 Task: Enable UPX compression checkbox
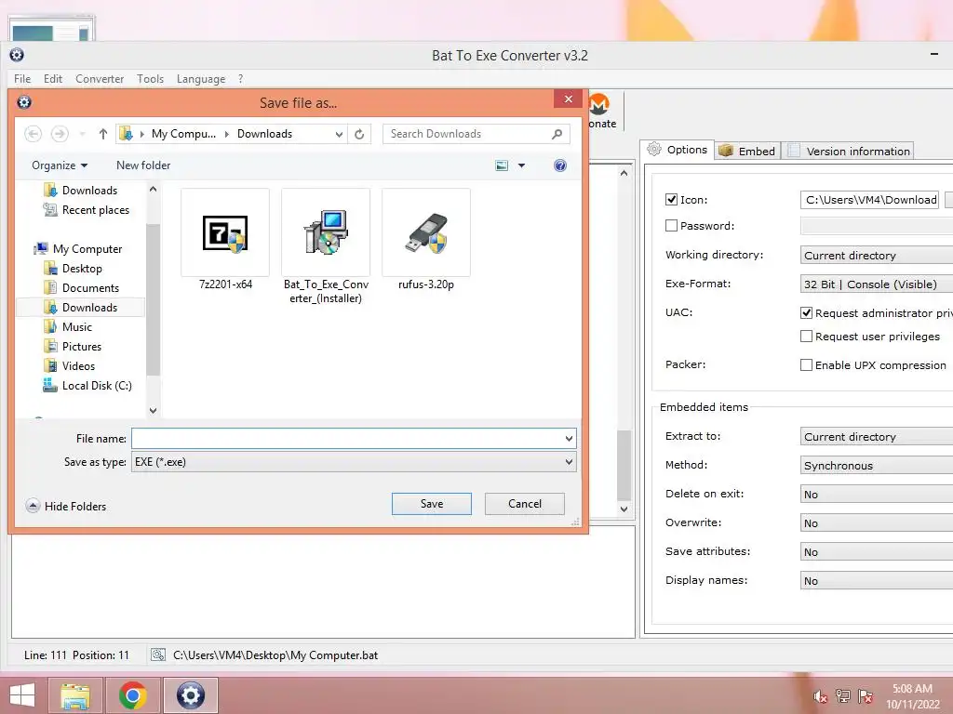pyautogui.click(x=806, y=364)
